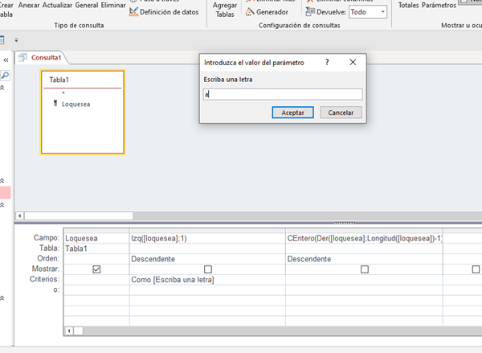This screenshot has width=482, height=353.
Task: Click the Izq([loquesea];1) Campo cell
Action: pyautogui.click(x=207, y=239)
